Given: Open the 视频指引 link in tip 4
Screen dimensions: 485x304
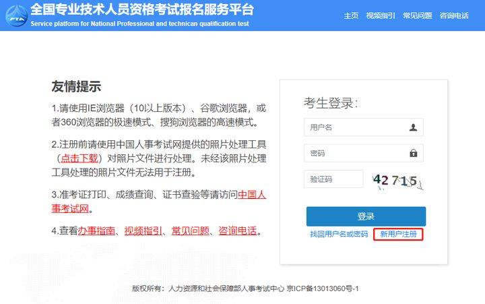Looking at the screenshot, I should click(x=143, y=231).
